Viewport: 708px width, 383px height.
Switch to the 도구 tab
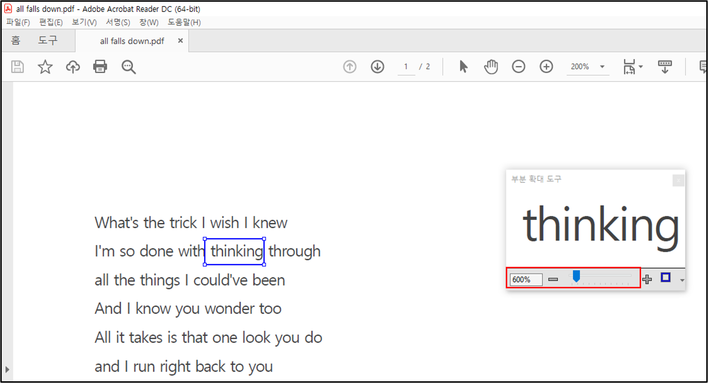(x=48, y=40)
